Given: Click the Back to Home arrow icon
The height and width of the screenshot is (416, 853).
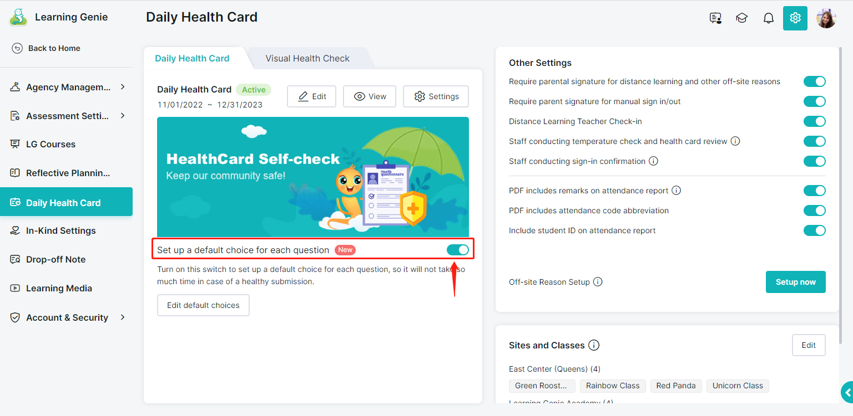Looking at the screenshot, I should click(x=17, y=48).
